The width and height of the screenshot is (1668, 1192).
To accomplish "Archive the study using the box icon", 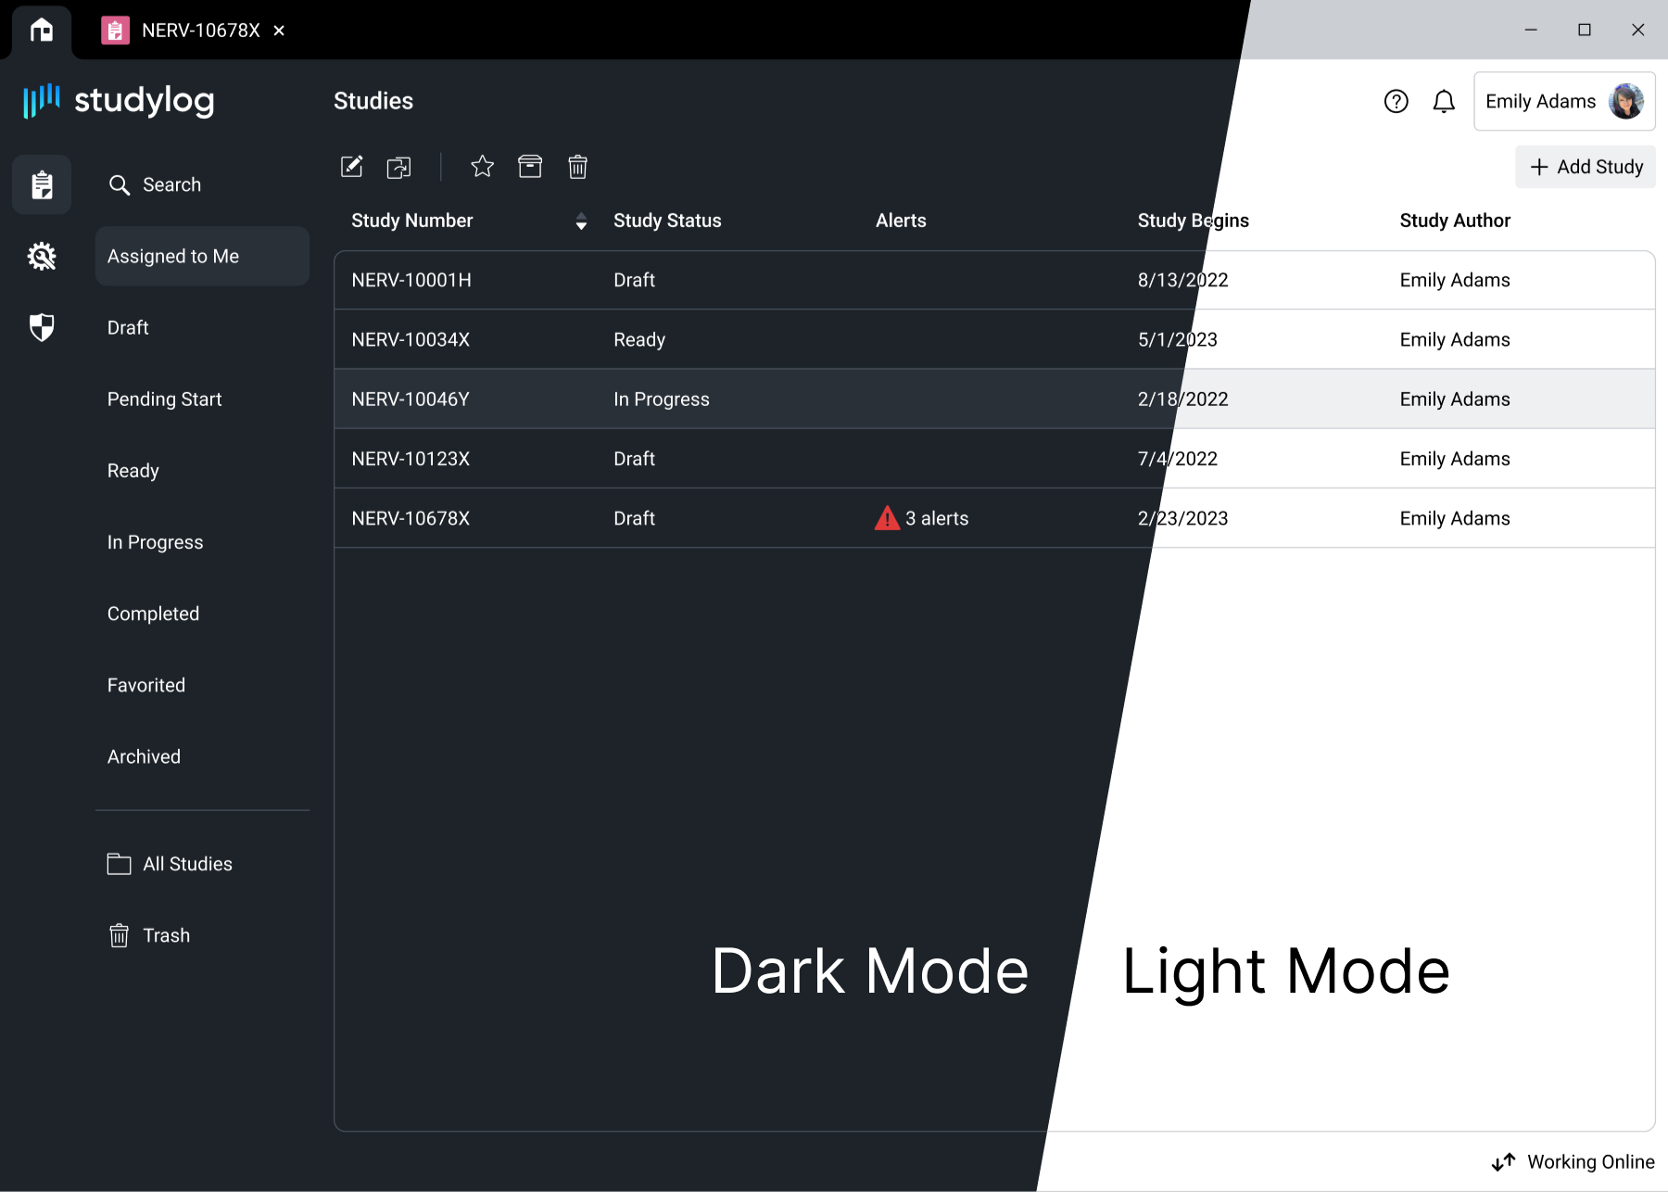I will [x=530, y=167].
